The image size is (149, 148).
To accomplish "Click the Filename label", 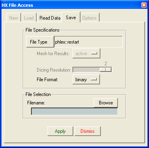I will click(x=36, y=103).
